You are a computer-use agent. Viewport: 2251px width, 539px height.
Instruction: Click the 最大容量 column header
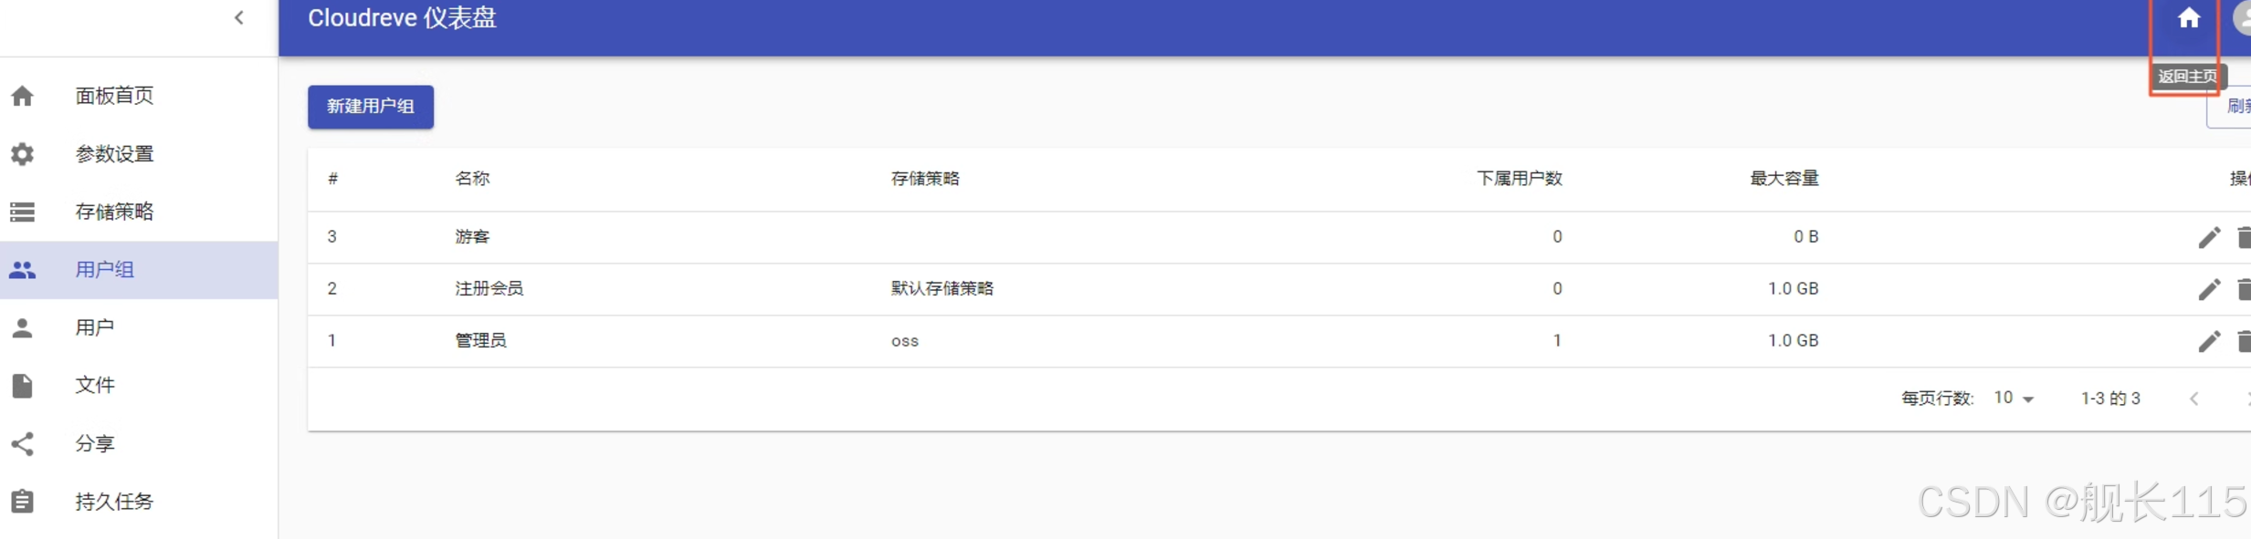coord(1784,179)
